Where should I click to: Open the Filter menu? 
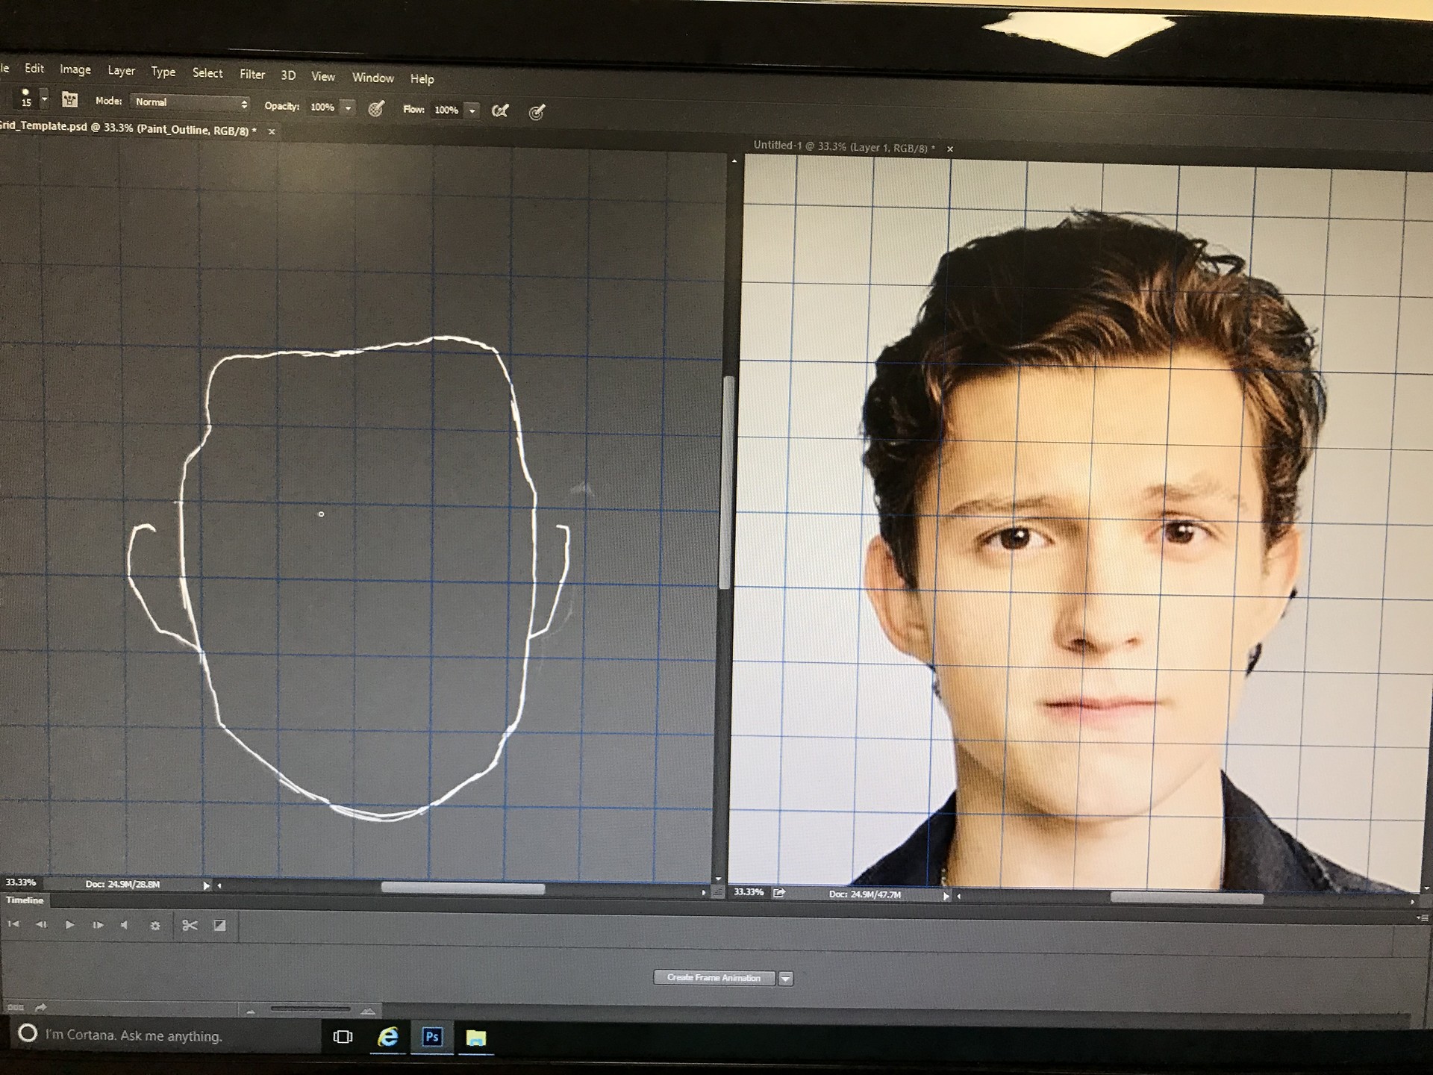point(252,74)
